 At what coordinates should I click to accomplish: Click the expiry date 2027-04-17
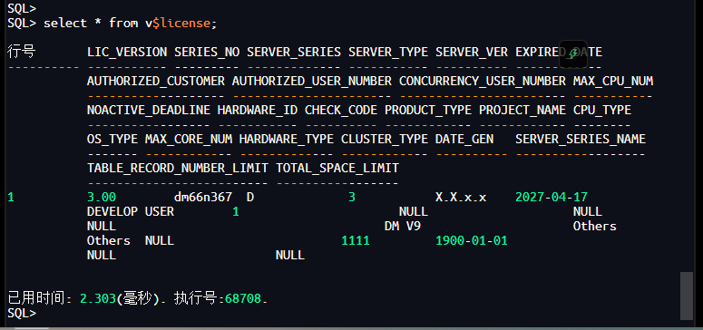pos(552,197)
